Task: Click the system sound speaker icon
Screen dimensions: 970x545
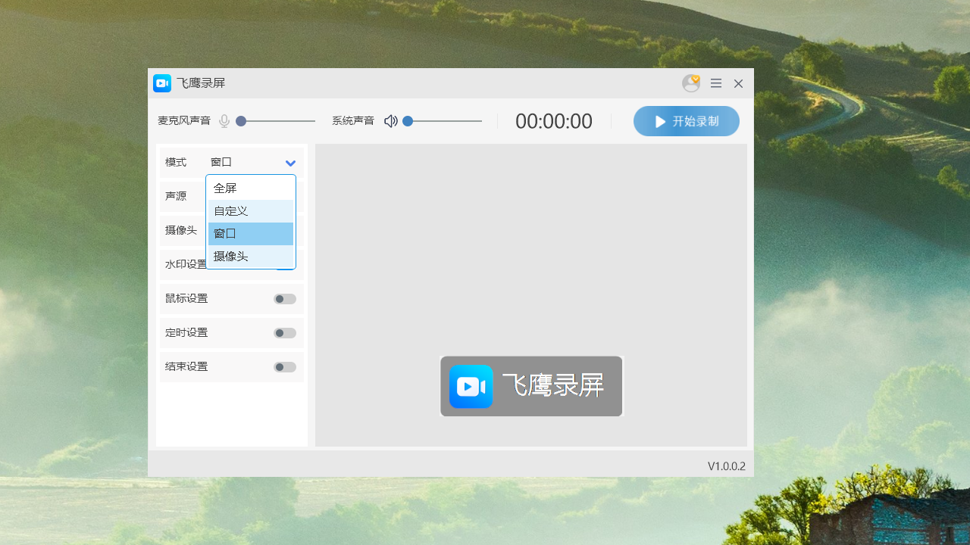Action: coord(390,120)
